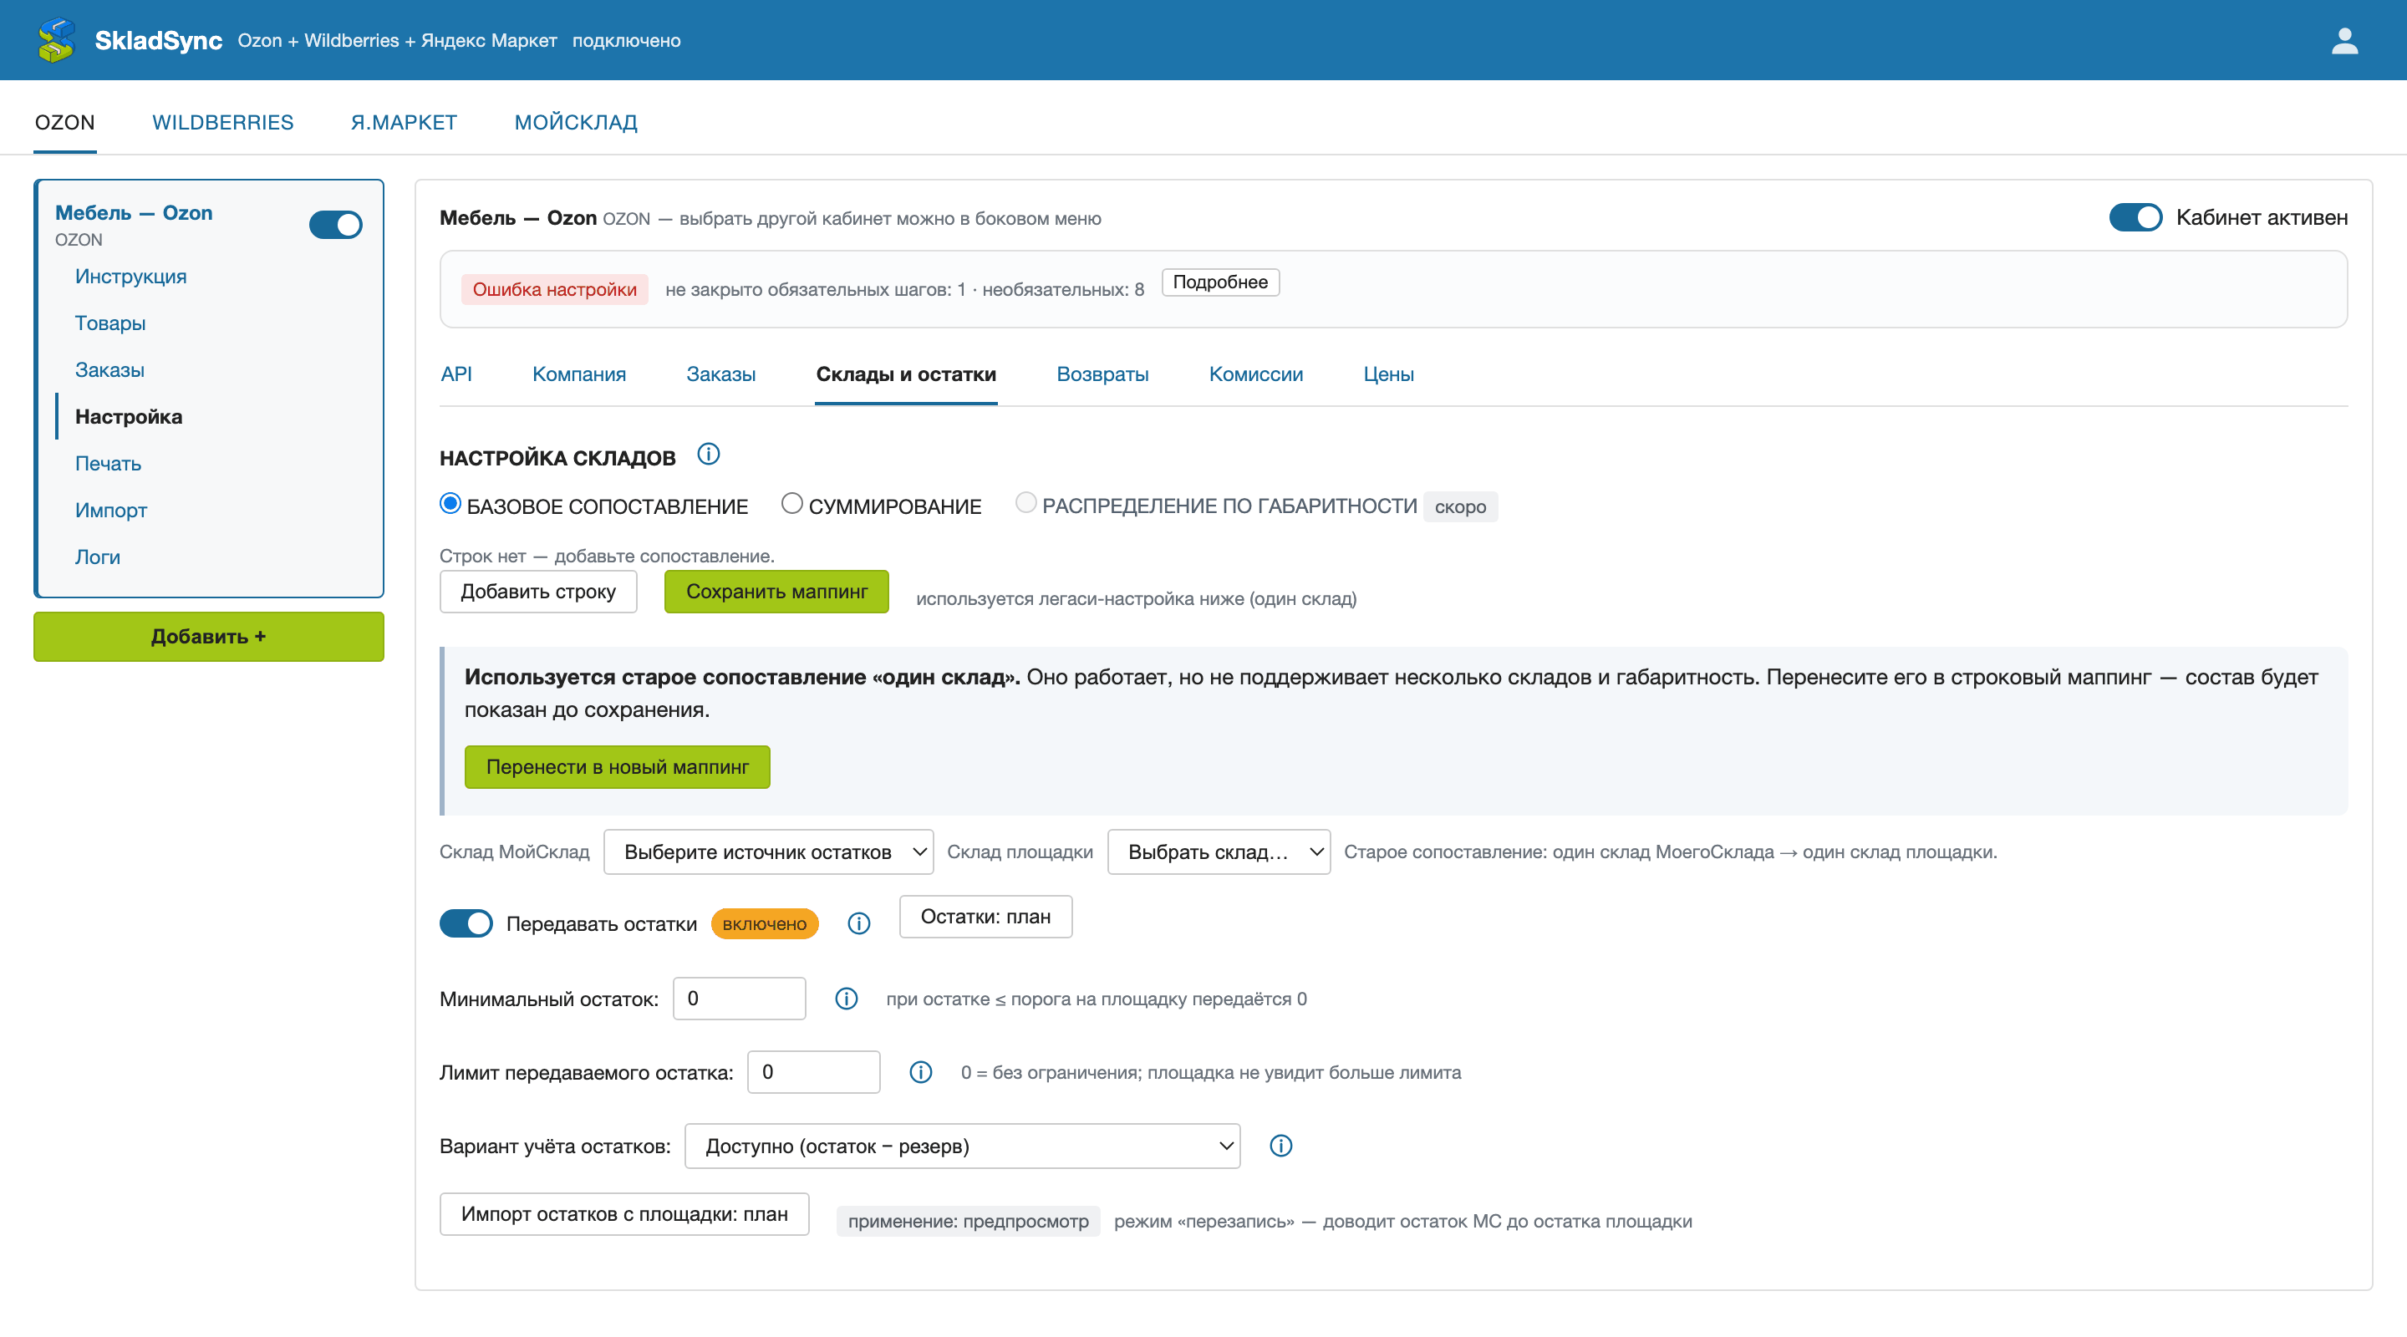Open Логи in the sidebar
The height and width of the screenshot is (1337, 2407).
(97, 557)
